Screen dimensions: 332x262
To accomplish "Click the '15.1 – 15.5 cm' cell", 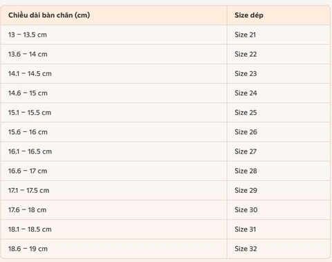I will (114, 113).
